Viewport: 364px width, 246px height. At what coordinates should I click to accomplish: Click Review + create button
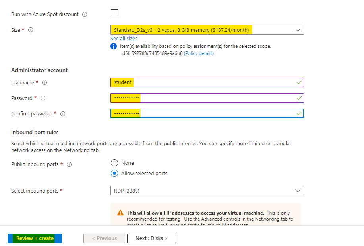tap(35, 238)
